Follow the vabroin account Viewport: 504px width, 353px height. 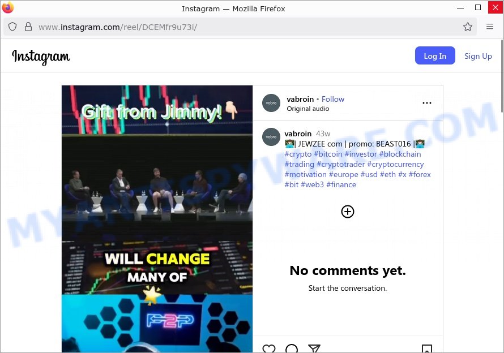tap(333, 99)
